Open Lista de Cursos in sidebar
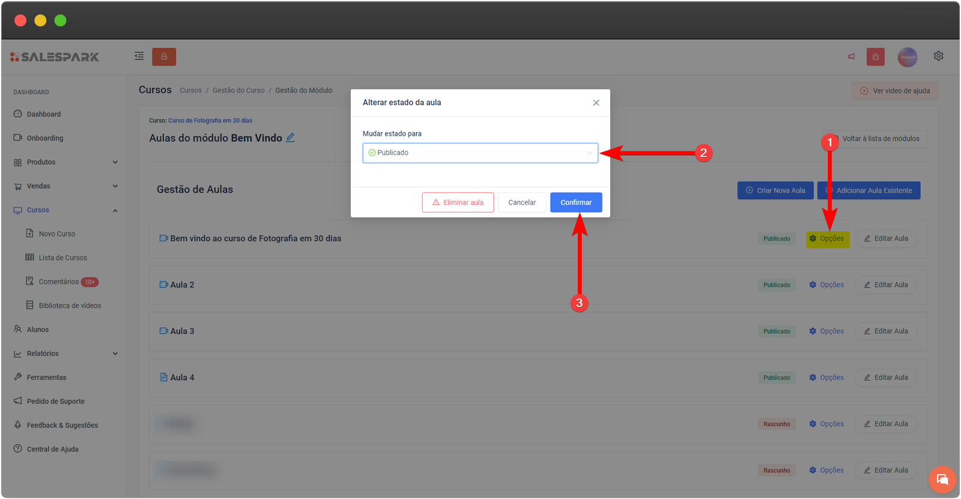 (62, 258)
